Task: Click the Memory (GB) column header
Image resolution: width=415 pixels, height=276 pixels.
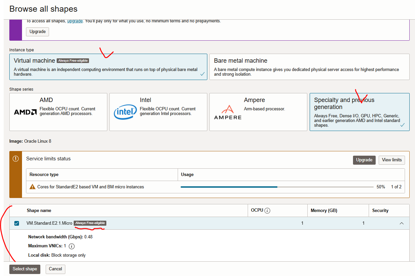Action: click(x=324, y=211)
